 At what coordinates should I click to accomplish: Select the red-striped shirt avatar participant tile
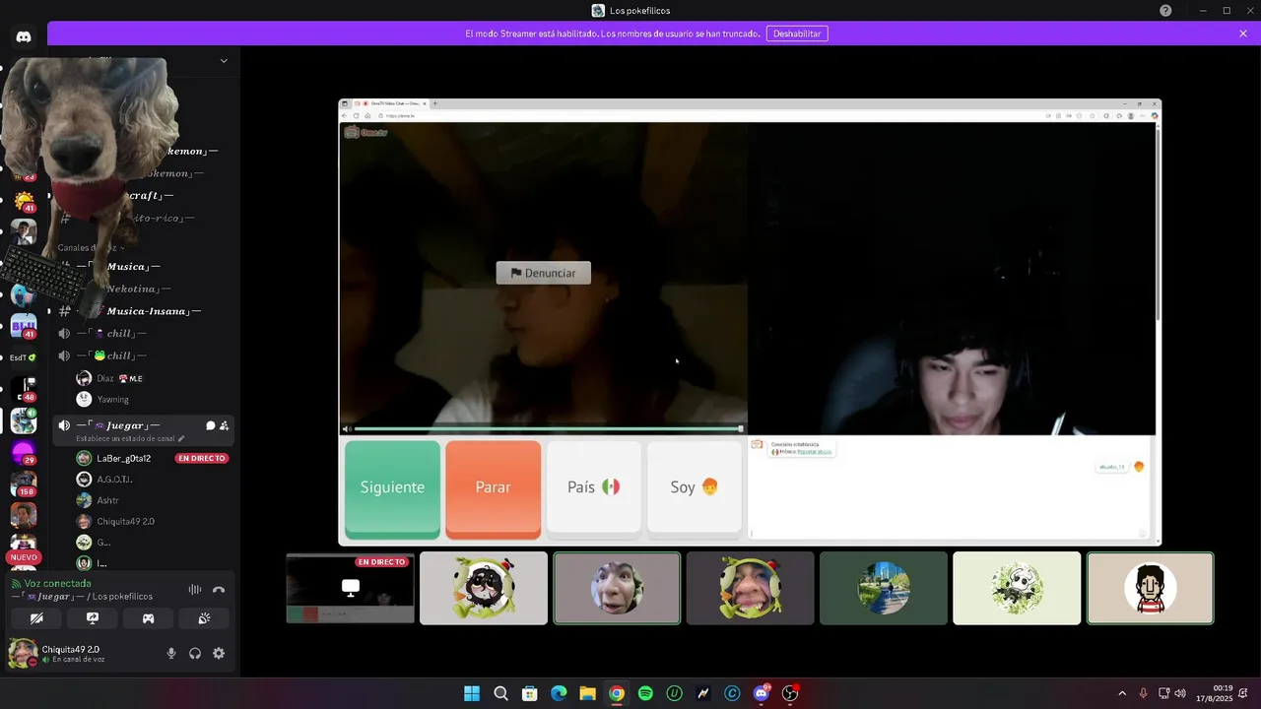(x=1150, y=588)
